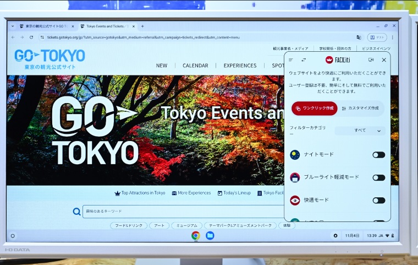Close the Tokyo Events and Tickets tab
Screen dimensions: 418x265
pyautogui.click(x=134, y=26)
